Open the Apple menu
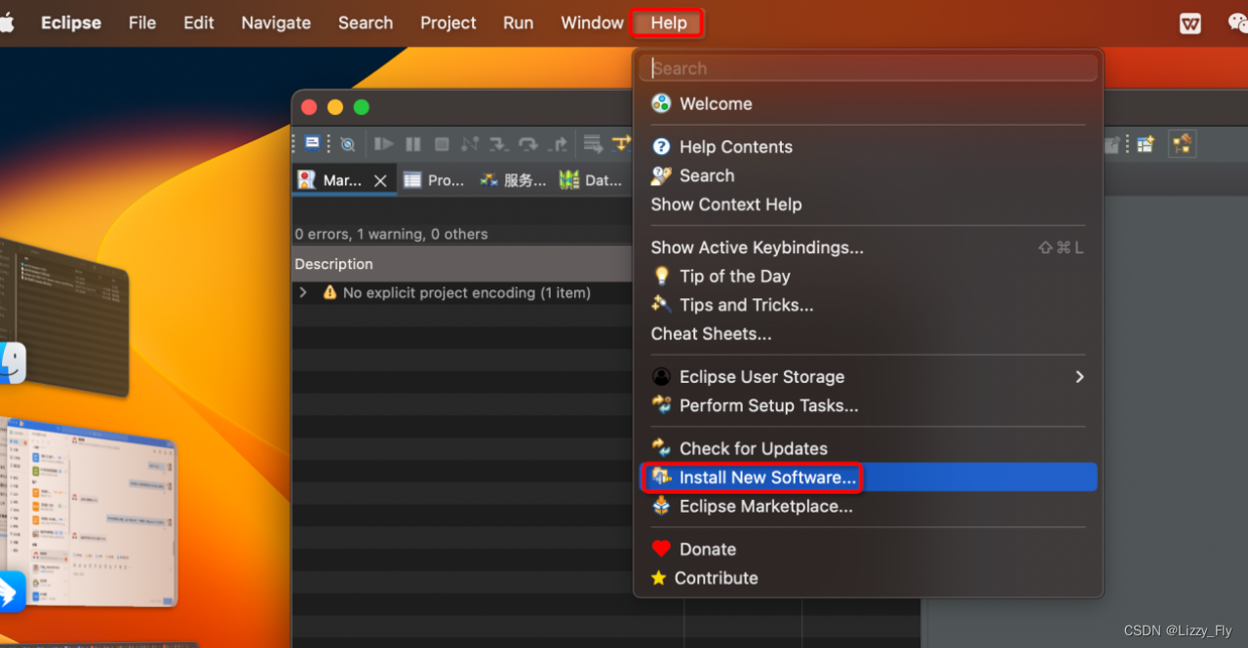 7,22
